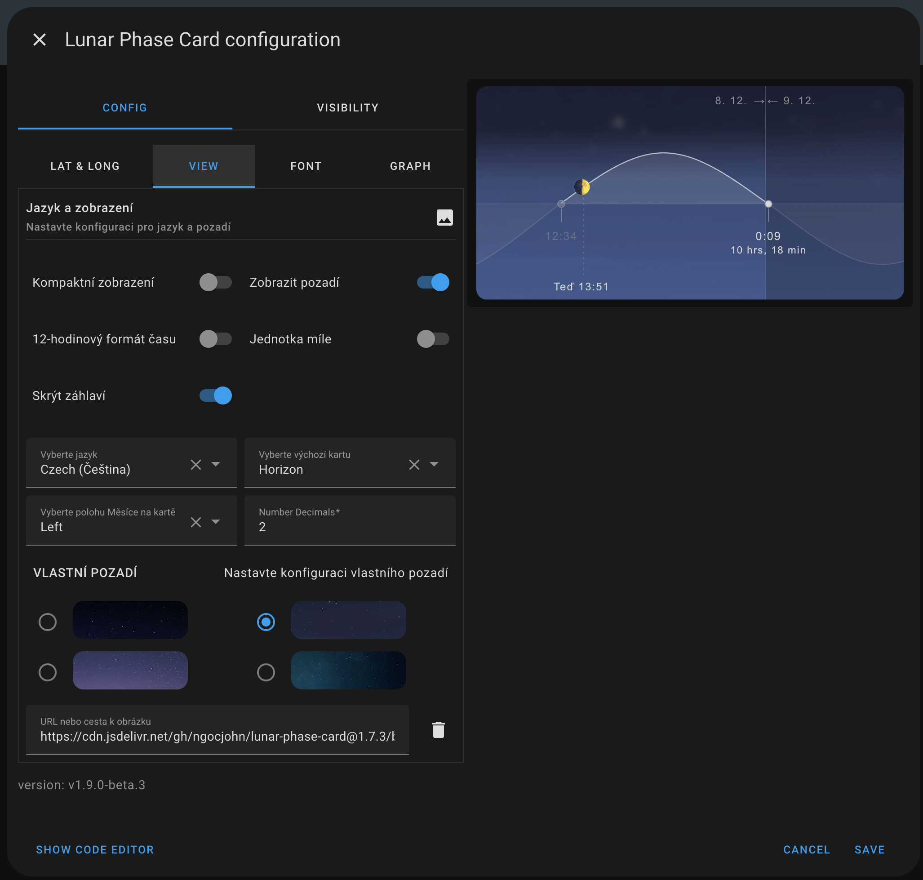Disable the Zobrazit pozadí switch

click(x=433, y=282)
